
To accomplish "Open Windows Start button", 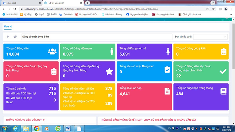I will (4, 129).
